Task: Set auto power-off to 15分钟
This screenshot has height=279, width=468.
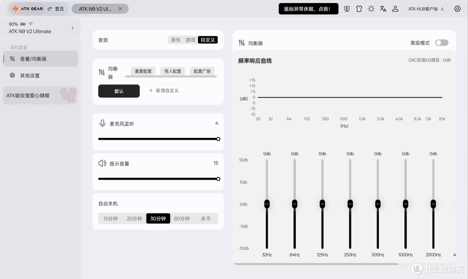Action: [110, 219]
